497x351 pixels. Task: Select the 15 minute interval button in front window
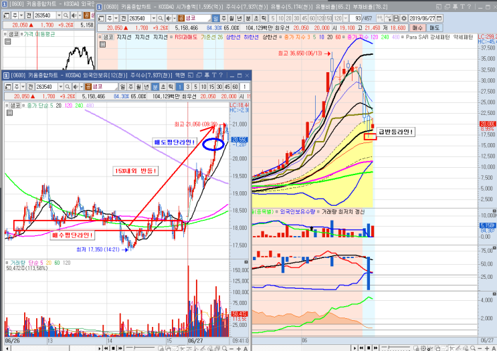[211, 87]
